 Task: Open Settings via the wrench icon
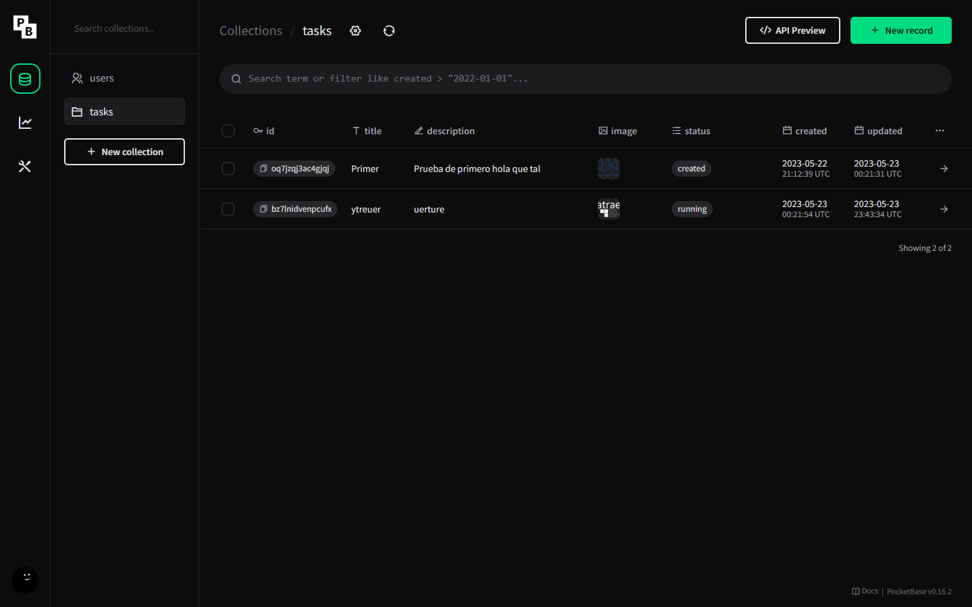tap(25, 166)
